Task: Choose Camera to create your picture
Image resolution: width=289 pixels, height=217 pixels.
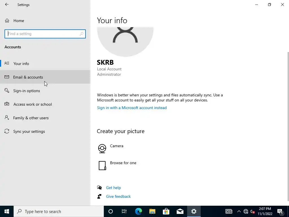Action: 117,146
